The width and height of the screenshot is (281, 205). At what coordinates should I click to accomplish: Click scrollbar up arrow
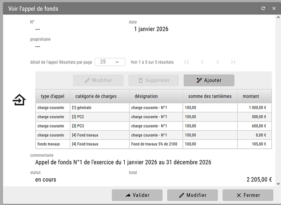[x=278, y=17]
